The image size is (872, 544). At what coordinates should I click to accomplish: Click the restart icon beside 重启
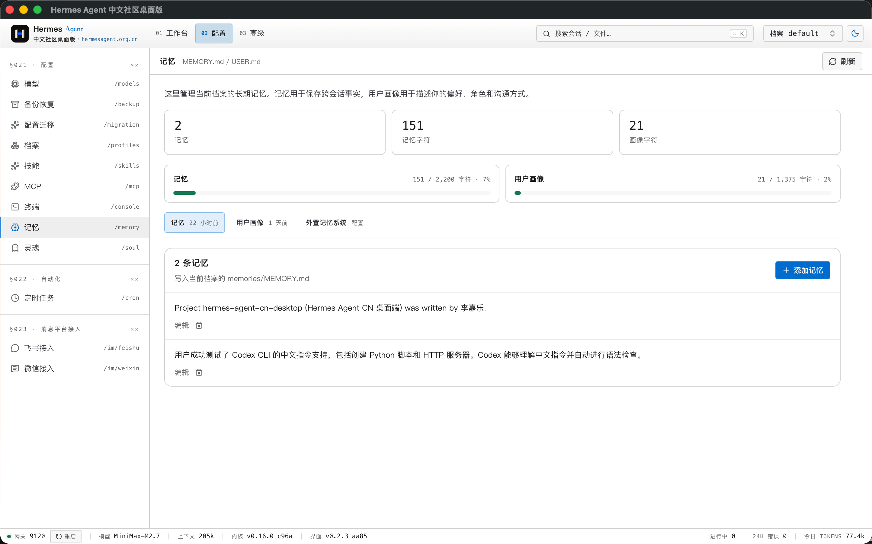[59, 536]
